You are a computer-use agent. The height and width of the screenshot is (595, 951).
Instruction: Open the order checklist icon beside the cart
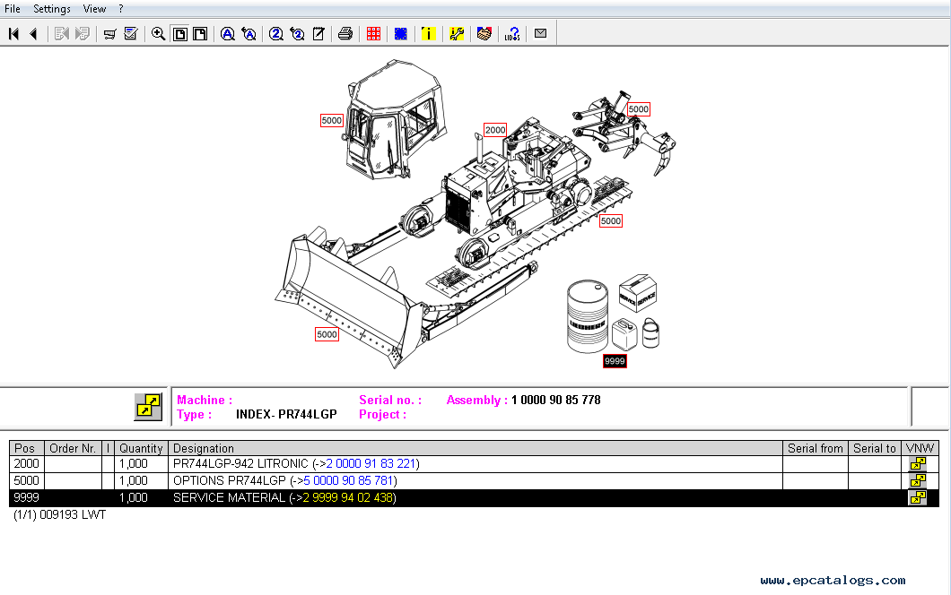coord(130,34)
